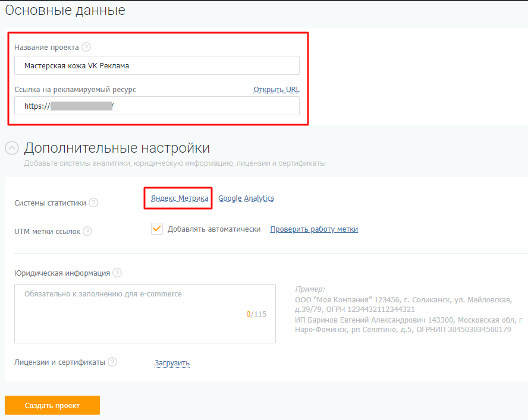Click the 0/115 character counter

pyautogui.click(x=256, y=314)
